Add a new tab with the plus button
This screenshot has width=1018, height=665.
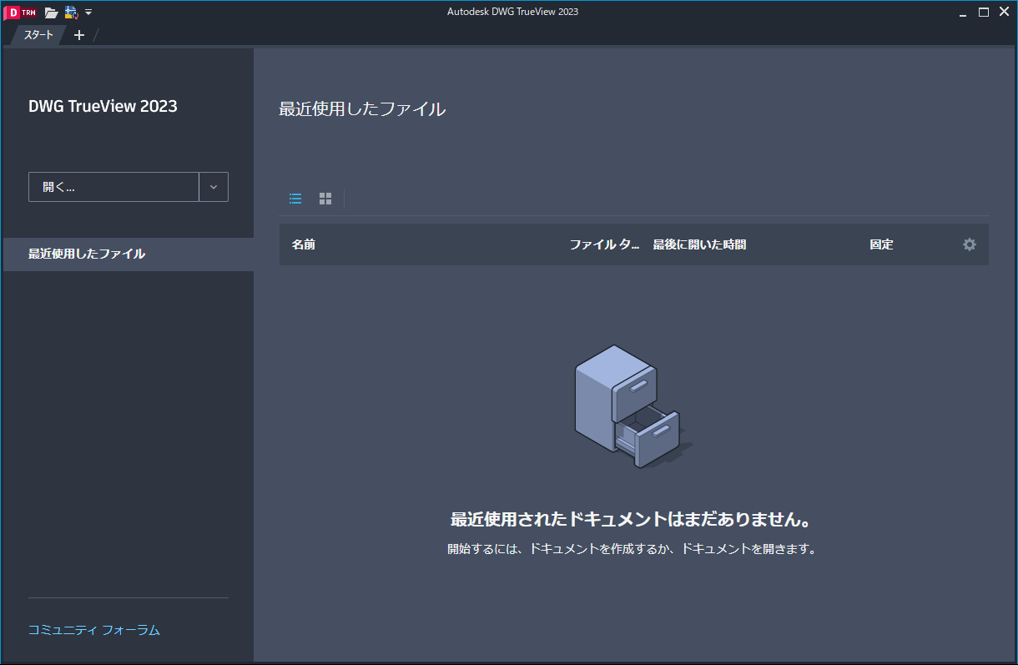pyautogui.click(x=79, y=35)
